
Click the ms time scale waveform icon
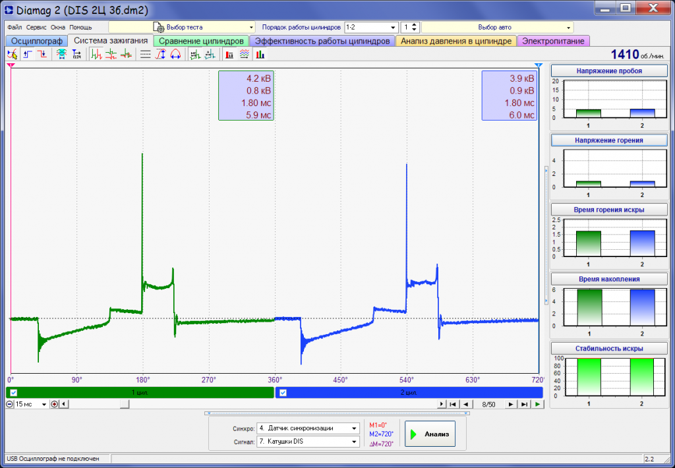(x=195, y=54)
